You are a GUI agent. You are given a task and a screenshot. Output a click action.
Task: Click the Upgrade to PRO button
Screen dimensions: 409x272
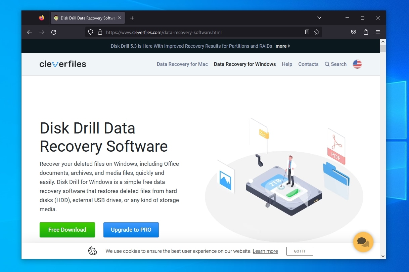click(x=131, y=230)
